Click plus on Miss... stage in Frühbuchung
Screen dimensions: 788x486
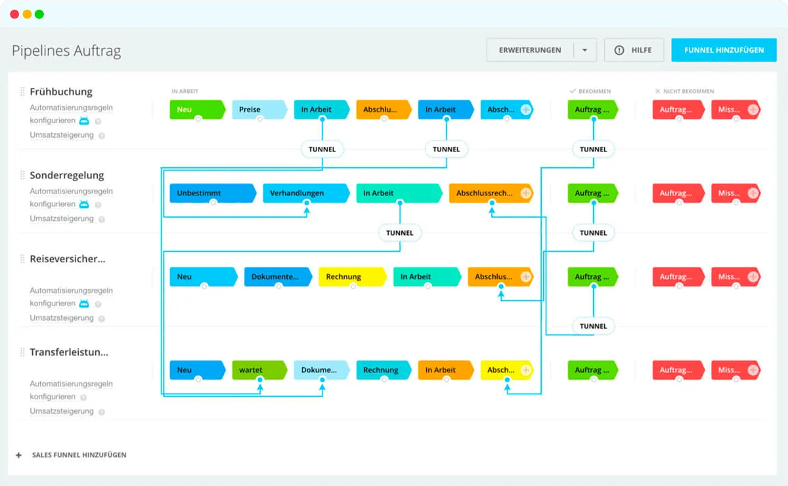point(753,110)
